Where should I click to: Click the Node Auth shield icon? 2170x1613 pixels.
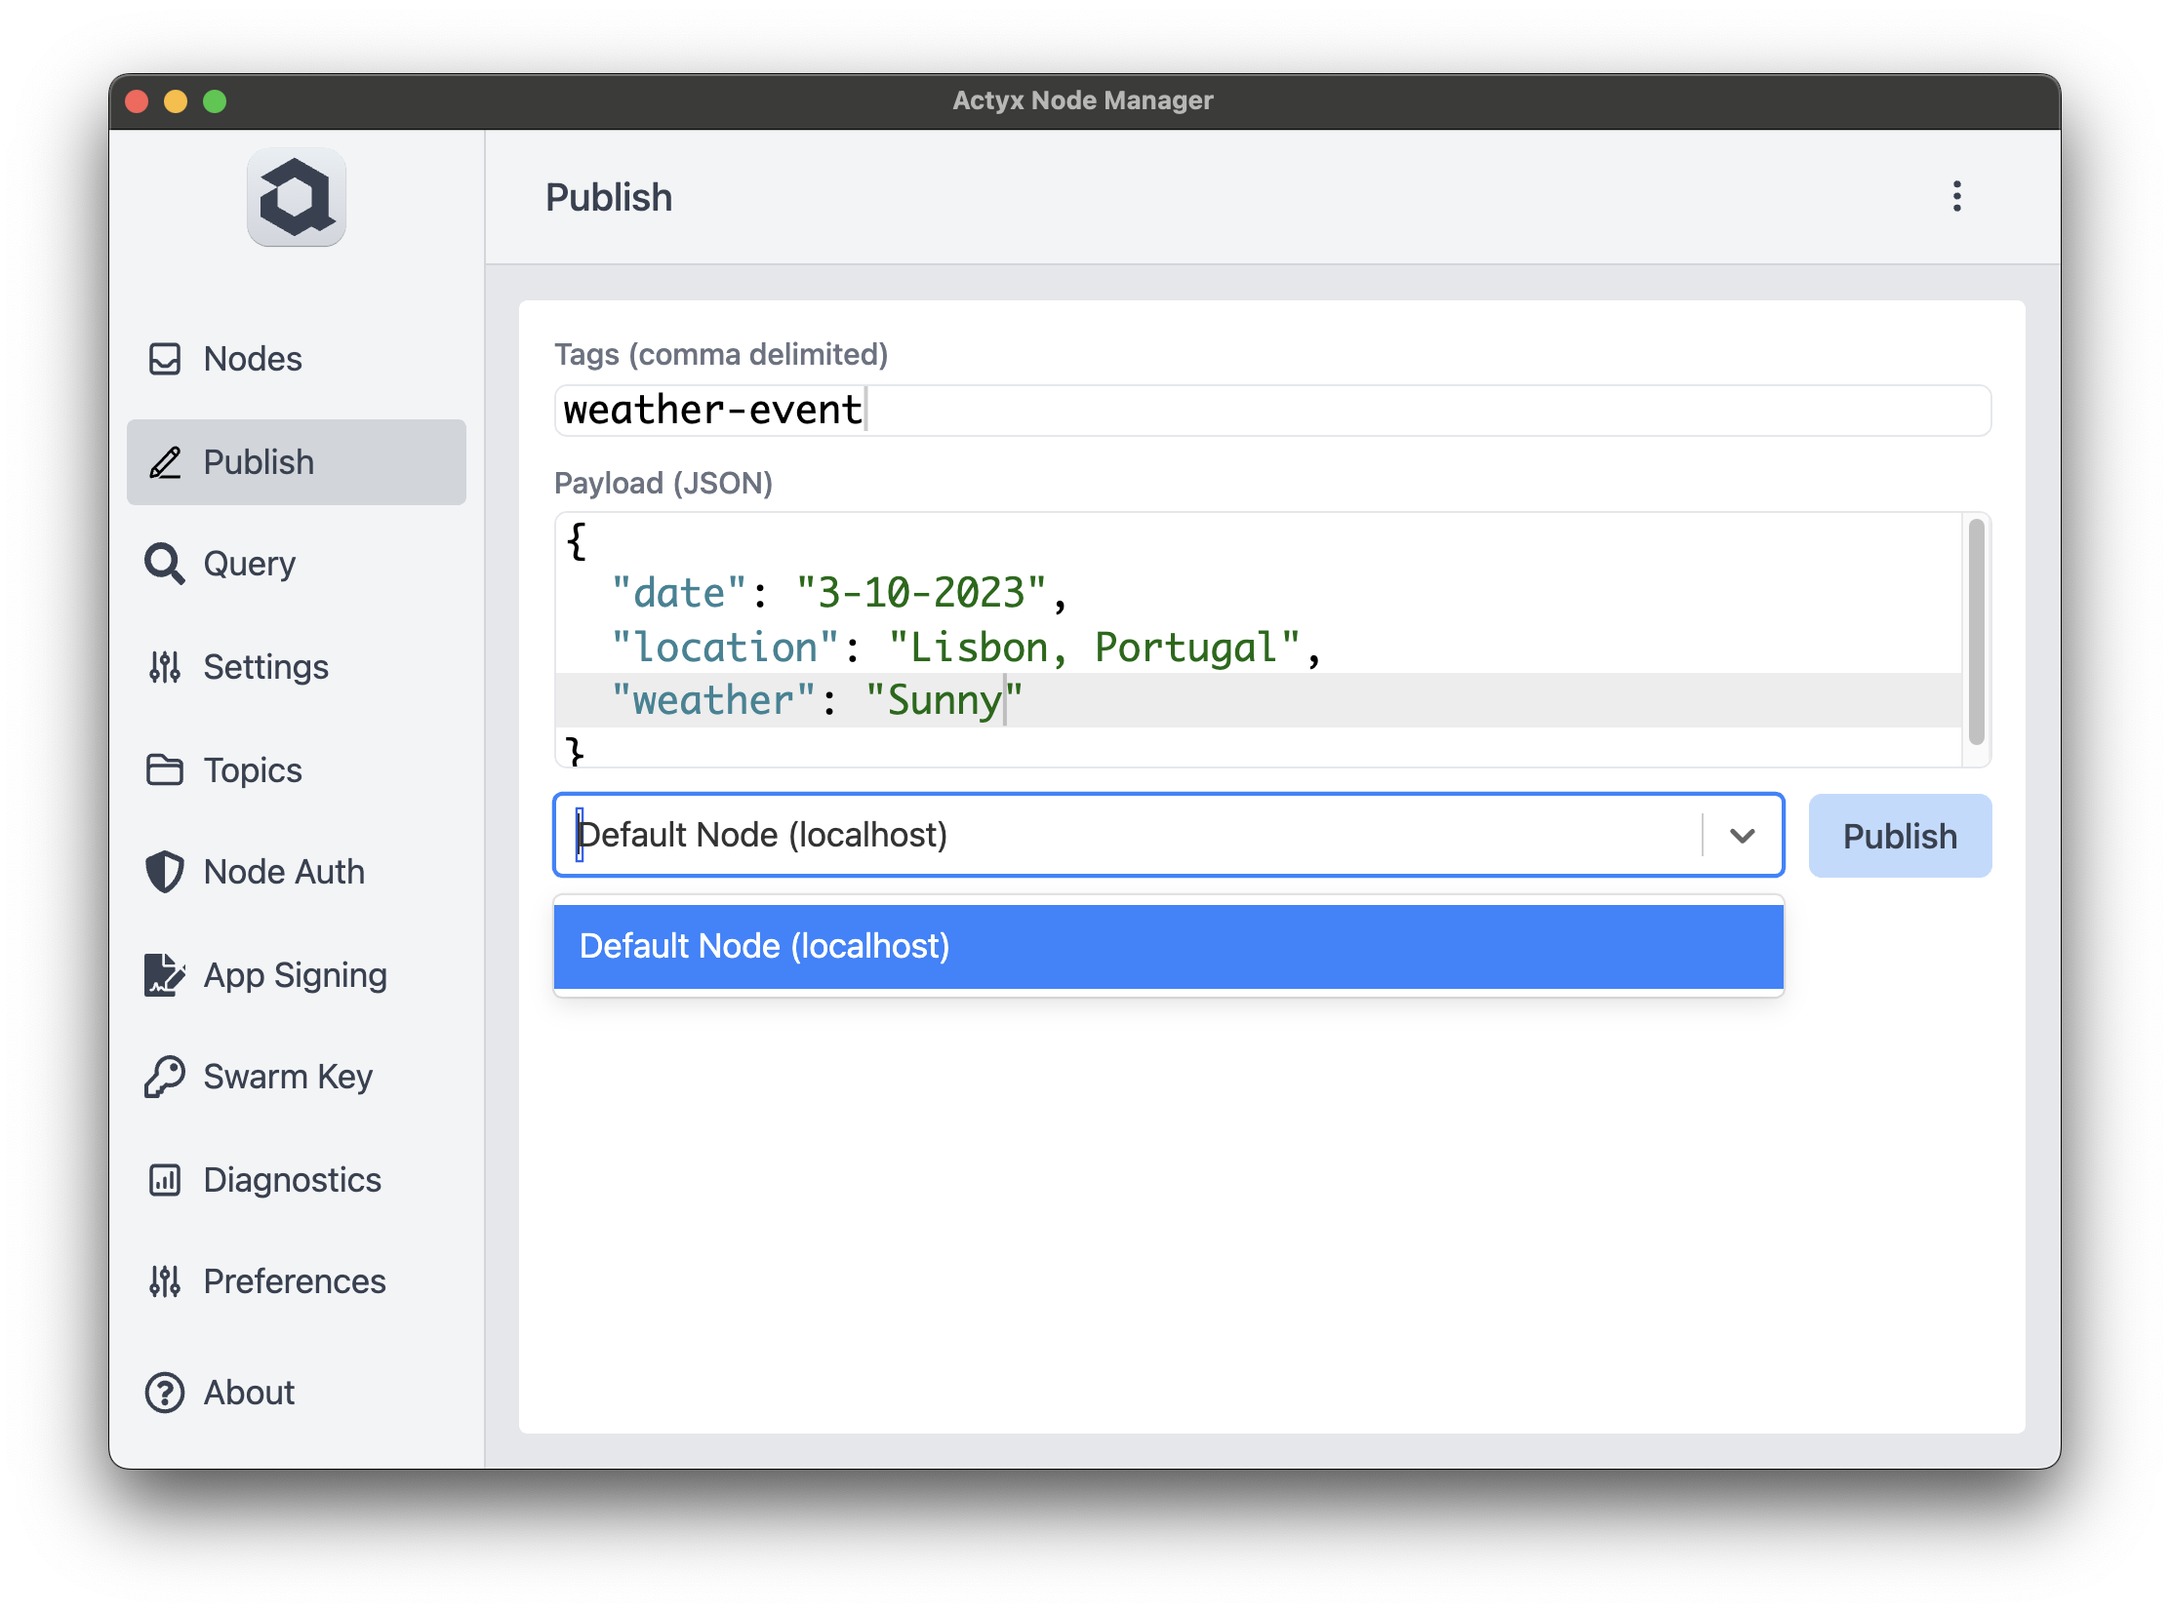pyautogui.click(x=164, y=872)
